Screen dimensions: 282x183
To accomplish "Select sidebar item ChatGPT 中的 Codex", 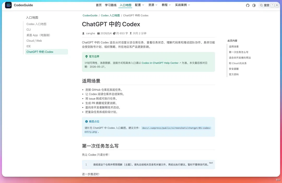I will [46, 52].
